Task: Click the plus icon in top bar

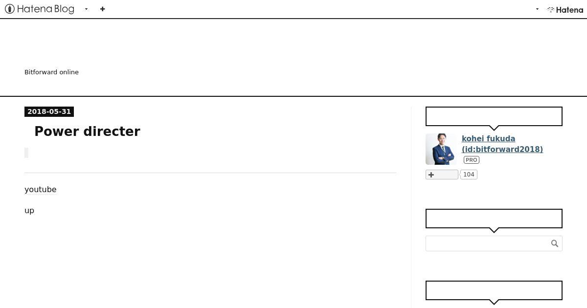Action: click(102, 9)
